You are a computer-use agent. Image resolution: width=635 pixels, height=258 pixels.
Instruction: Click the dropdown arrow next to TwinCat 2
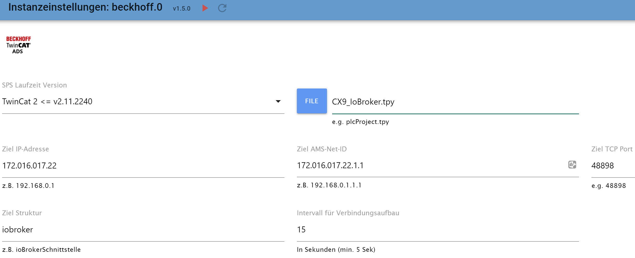(x=278, y=101)
